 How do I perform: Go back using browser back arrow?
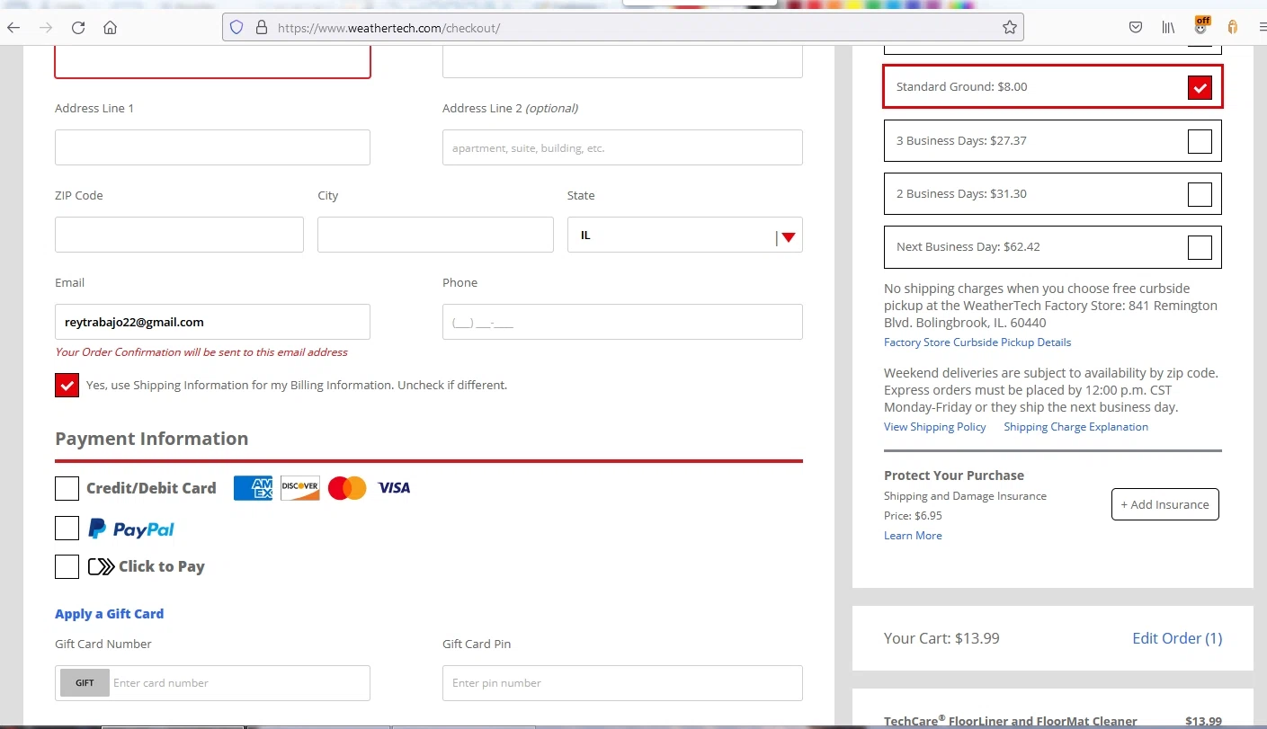(x=13, y=28)
